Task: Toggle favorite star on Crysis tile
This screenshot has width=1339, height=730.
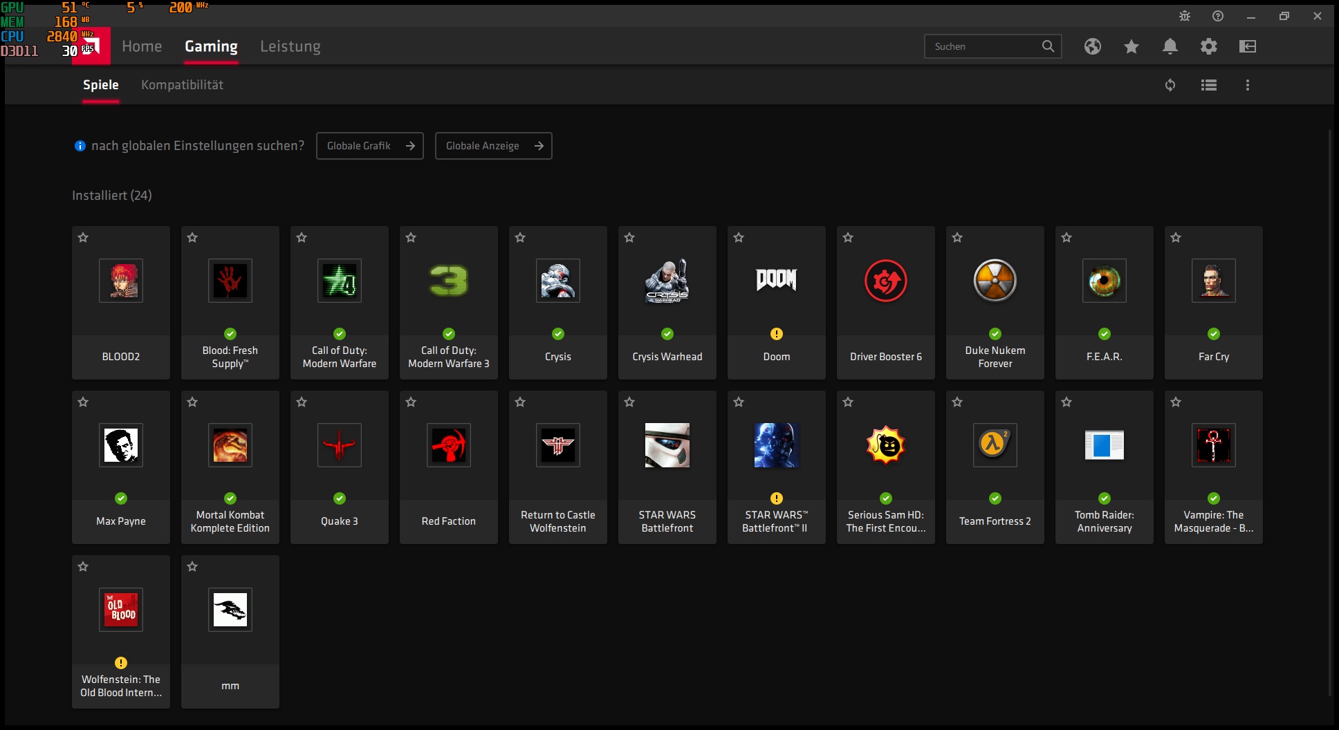Action: (x=520, y=238)
